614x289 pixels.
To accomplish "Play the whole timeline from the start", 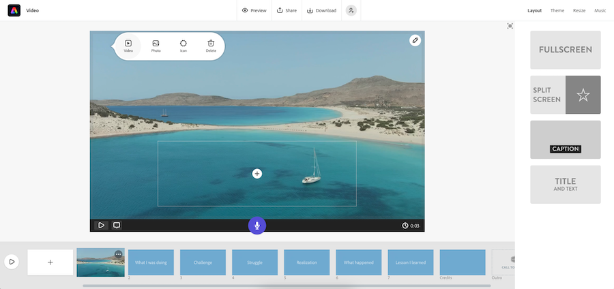I will [x=12, y=262].
